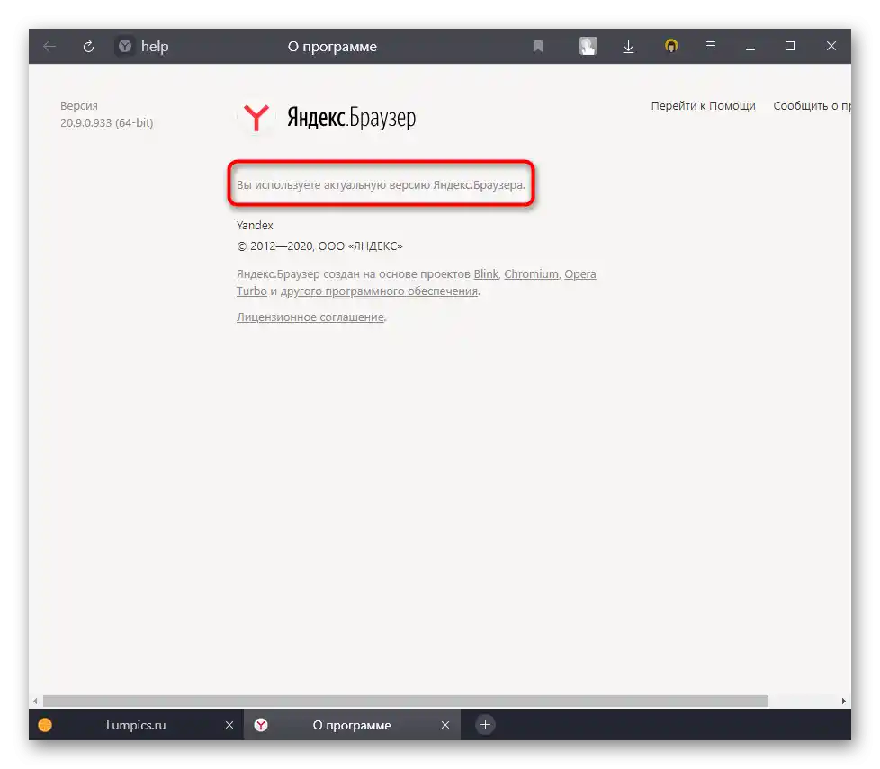Open the Перейти к Помощи link

(x=704, y=105)
